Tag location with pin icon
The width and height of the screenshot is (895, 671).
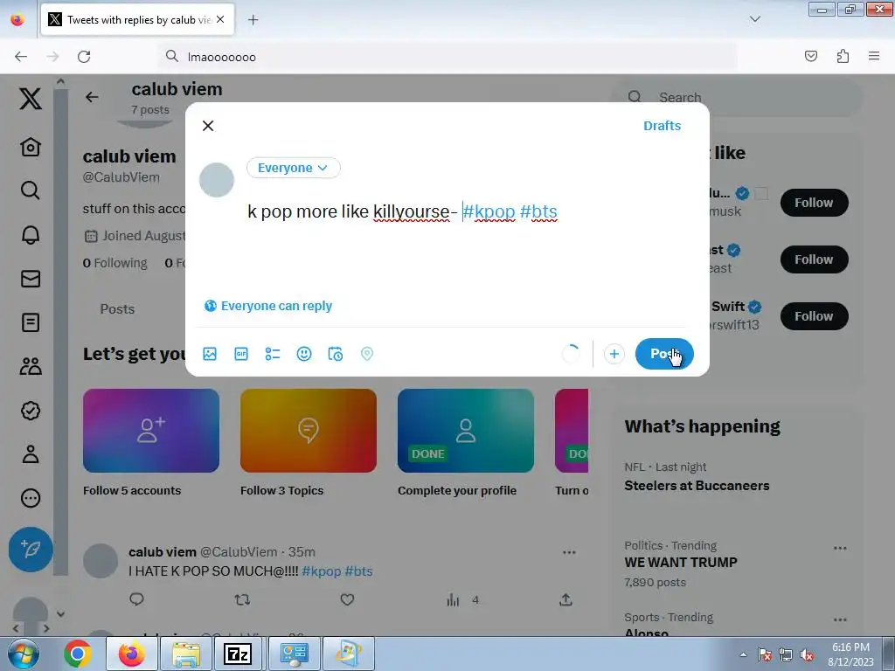[367, 354]
